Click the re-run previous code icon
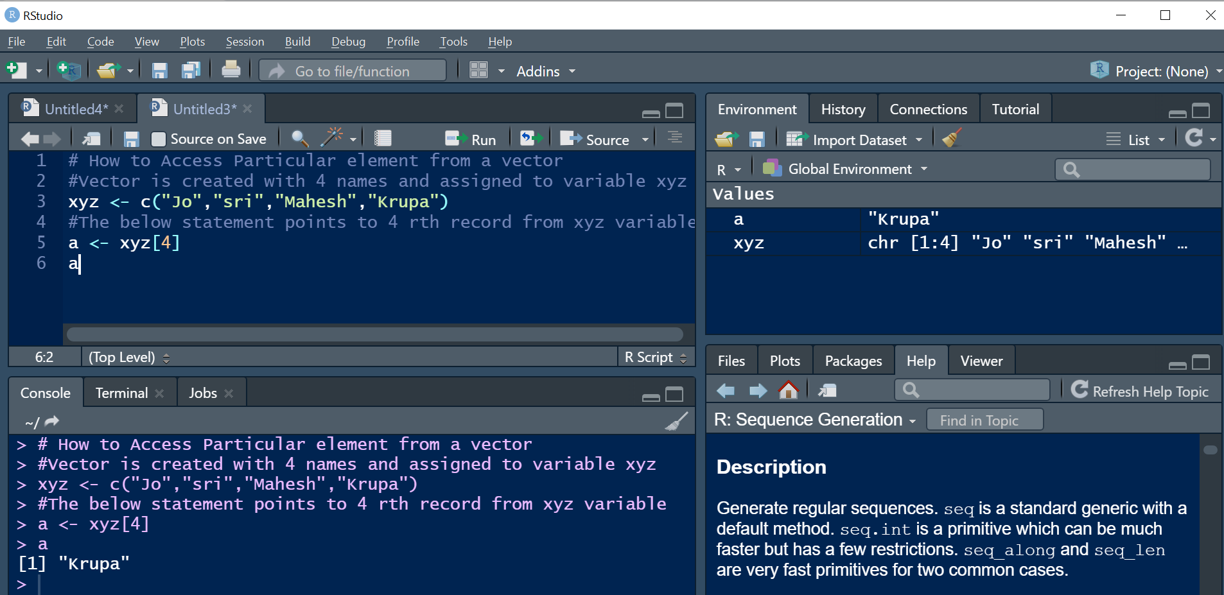 (530, 139)
